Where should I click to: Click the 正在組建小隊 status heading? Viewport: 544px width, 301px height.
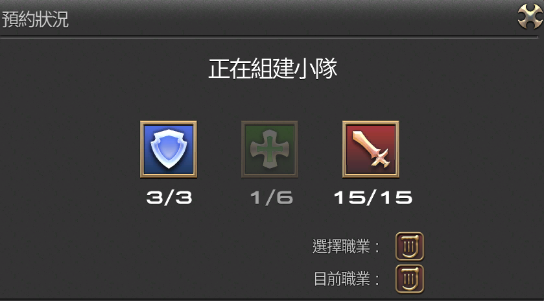pyautogui.click(x=273, y=68)
